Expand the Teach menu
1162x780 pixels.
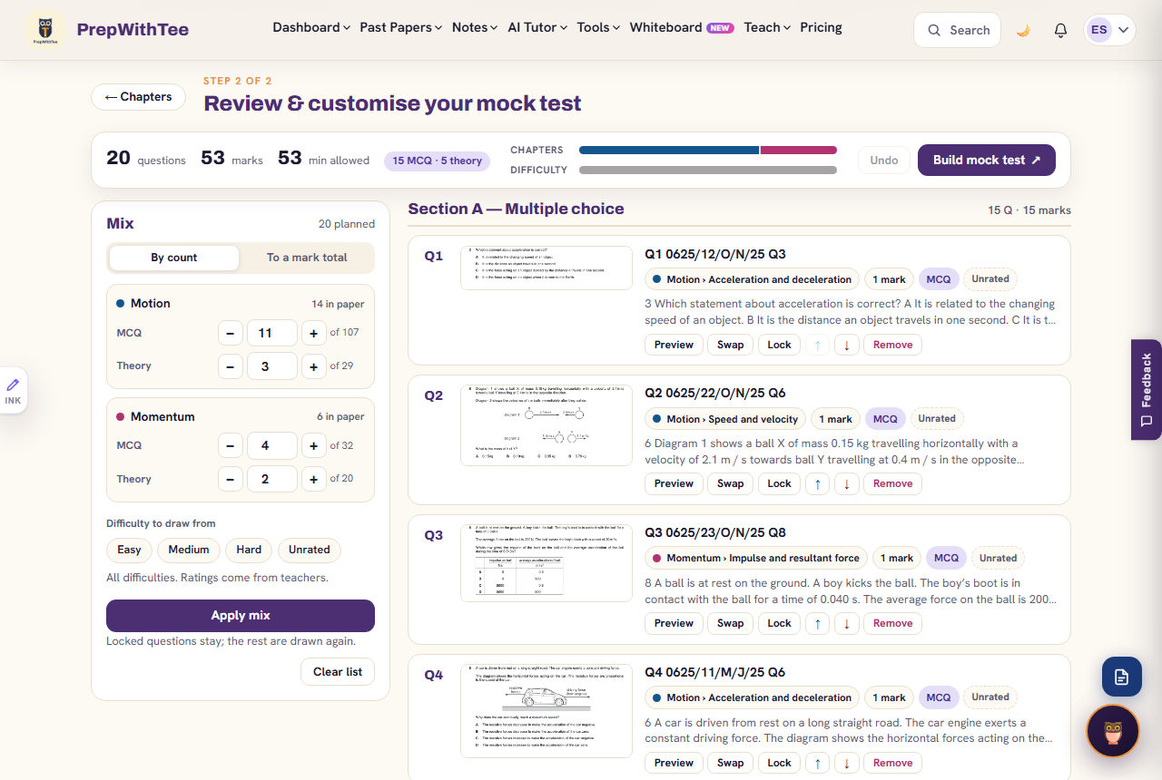point(767,27)
